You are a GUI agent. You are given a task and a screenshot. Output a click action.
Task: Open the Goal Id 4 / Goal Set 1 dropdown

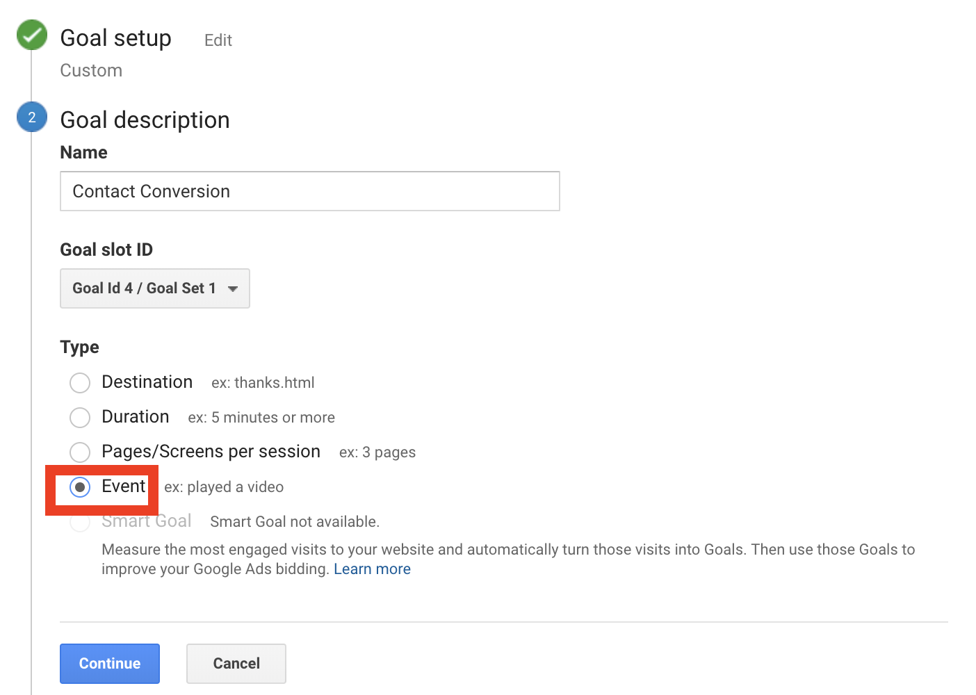click(154, 288)
